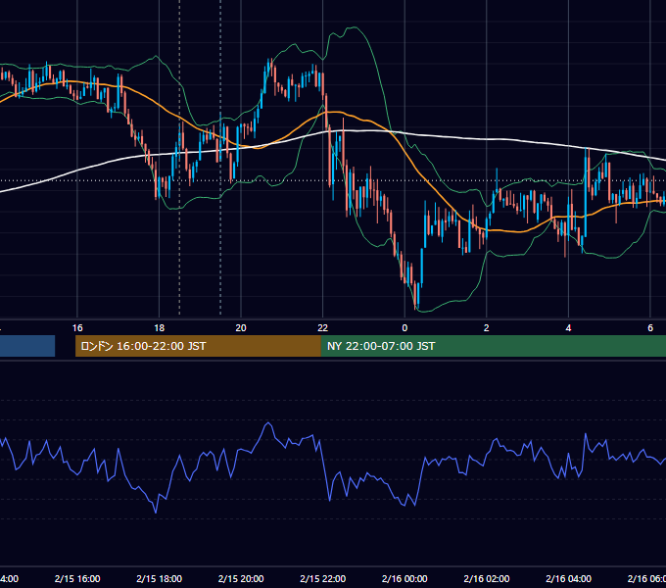Click the hour label 22 on upper axis
The height and width of the screenshot is (588, 666).
coord(323,328)
